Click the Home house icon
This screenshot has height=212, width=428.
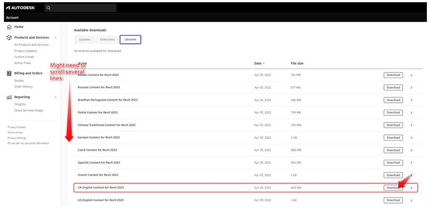pos(9,27)
